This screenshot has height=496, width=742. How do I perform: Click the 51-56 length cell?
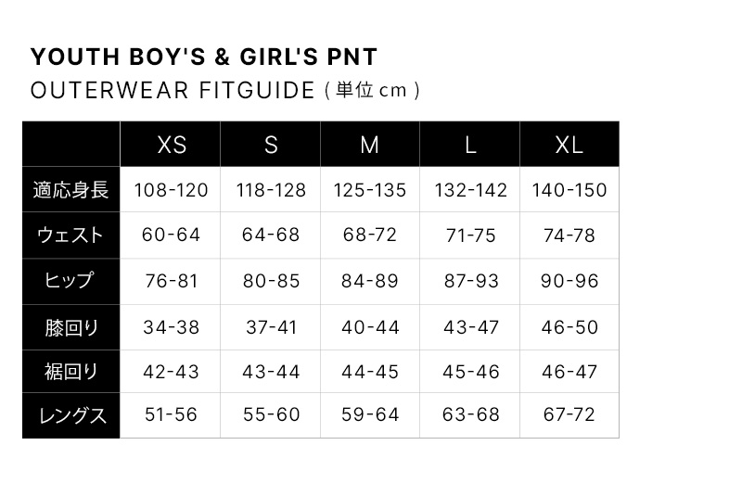click(x=172, y=415)
